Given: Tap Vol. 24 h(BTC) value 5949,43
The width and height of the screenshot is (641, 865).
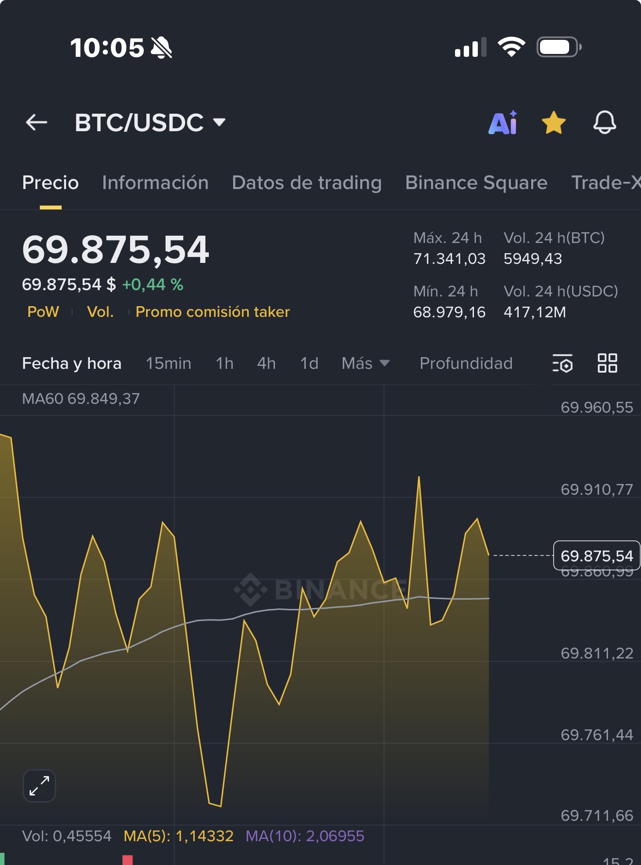Looking at the screenshot, I should coord(533,259).
